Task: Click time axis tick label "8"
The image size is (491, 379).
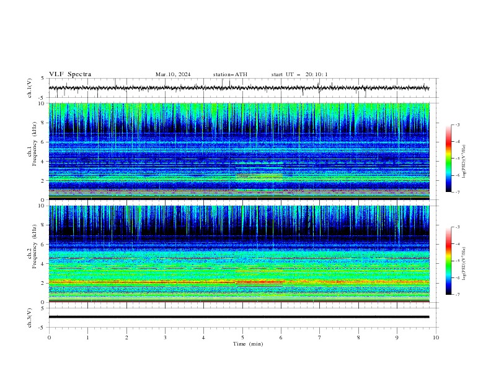Action: click(x=358, y=338)
